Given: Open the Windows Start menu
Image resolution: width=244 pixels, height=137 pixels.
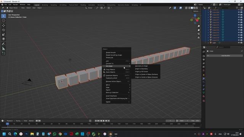Looking at the screenshot, I should point(4,134).
